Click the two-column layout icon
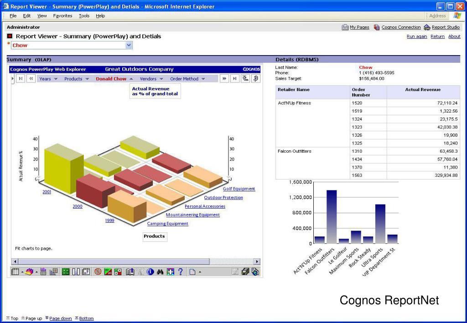 76,272
